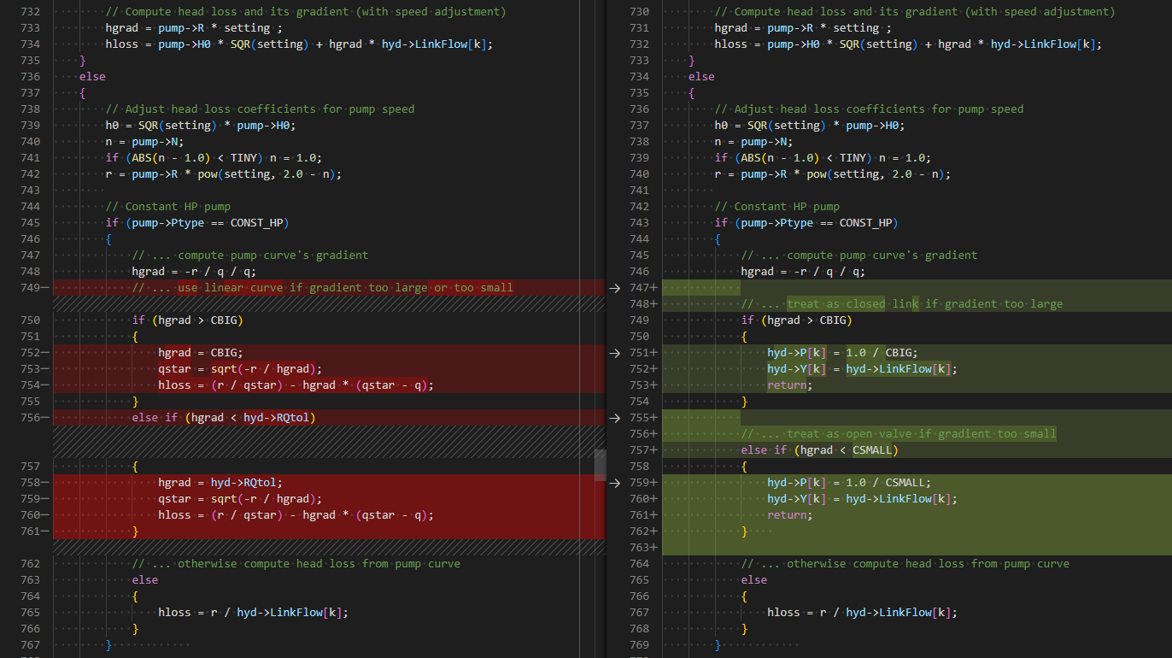Click line number 749 in left gutter
The height and width of the screenshot is (658, 1172).
[x=29, y=287]
